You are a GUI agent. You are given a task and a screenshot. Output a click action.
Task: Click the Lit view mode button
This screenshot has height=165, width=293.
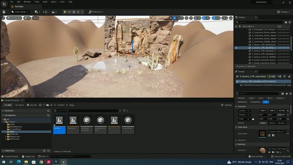tap(27, 18)
